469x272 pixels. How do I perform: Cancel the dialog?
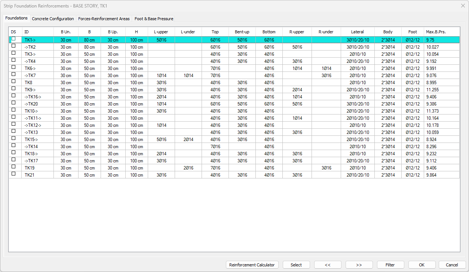coord(452,265)
